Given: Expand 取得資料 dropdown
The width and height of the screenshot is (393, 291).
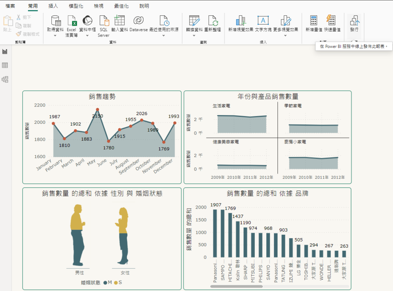Looking at the screenshot, I should point(55,35).
